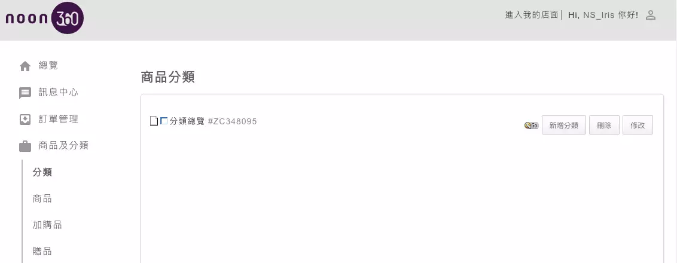
Task: Open 總覽 in the sidebar
Action: pos(48,66)
